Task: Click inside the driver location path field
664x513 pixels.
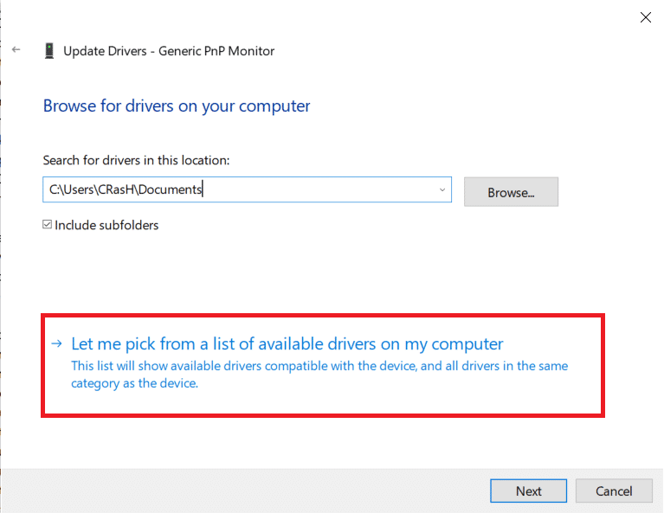Action: click(320, 189)
